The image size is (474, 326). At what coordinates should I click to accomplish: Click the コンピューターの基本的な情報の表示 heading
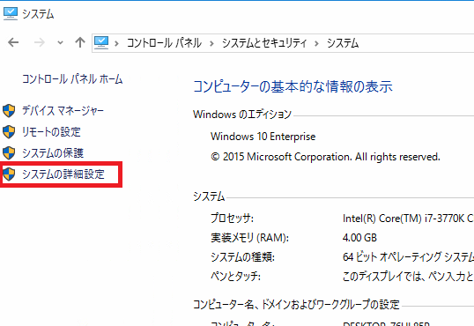point(293,86)
